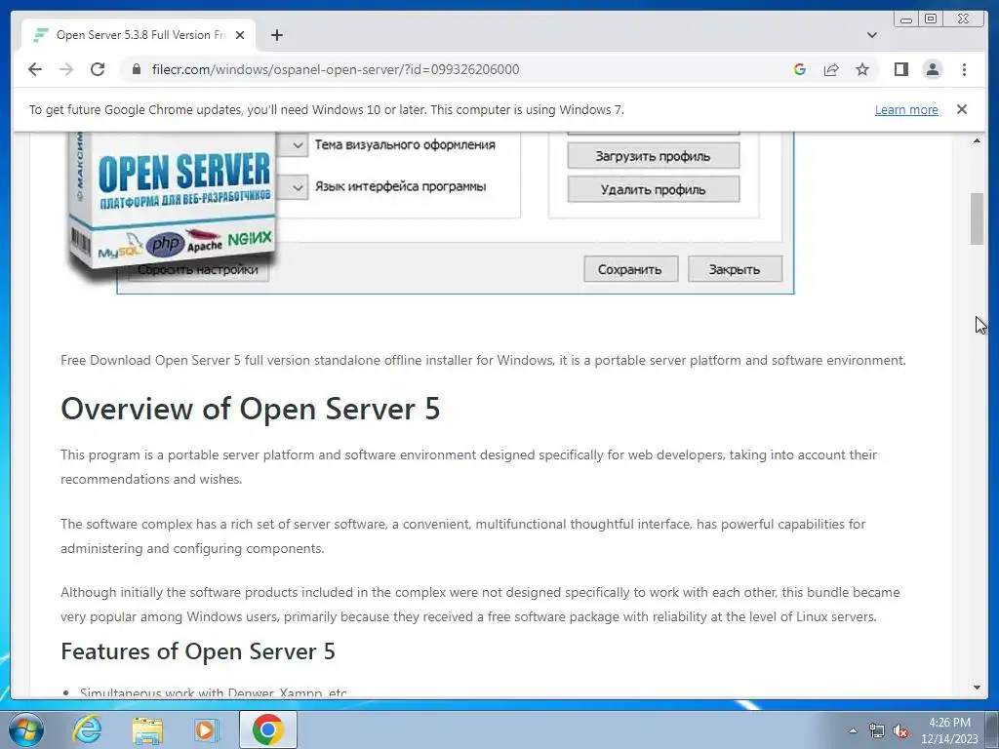Click the Сбросить настройки button
This screenshot has height=749, width=999.
[x=197, y=270]
